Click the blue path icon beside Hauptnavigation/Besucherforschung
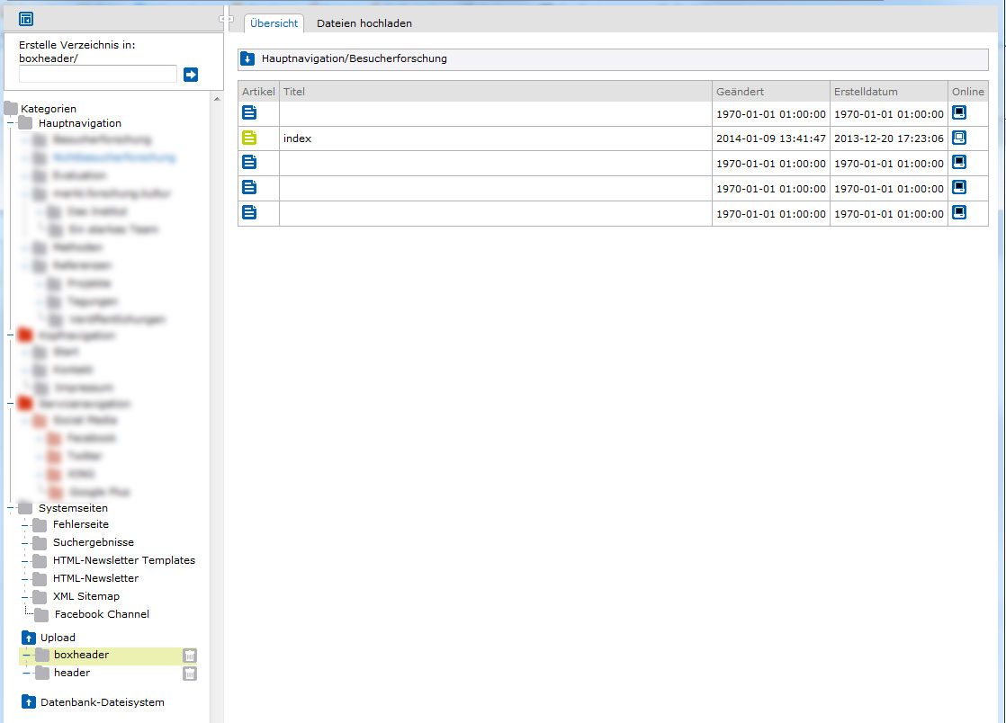This screenshot has height=723, width=1006. coord(247,59)
